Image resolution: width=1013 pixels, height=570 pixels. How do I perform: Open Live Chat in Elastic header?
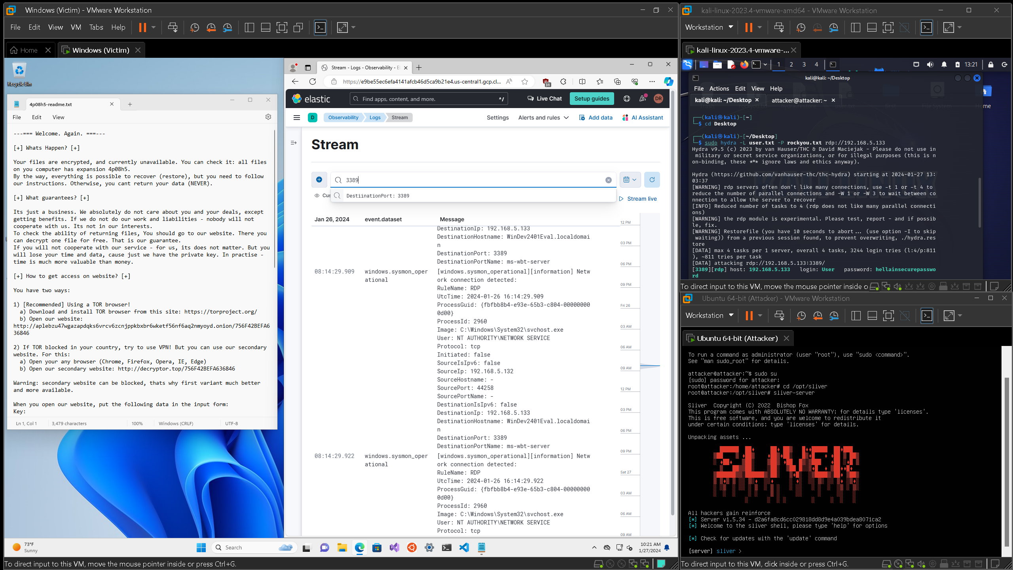544,99
